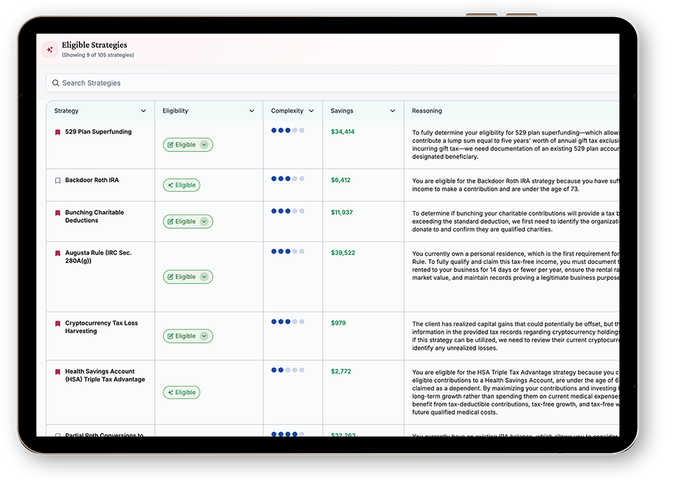Open the Strategy column sort dropdown
This screenshot has width=691, height=488.
(x=144, y=110)
